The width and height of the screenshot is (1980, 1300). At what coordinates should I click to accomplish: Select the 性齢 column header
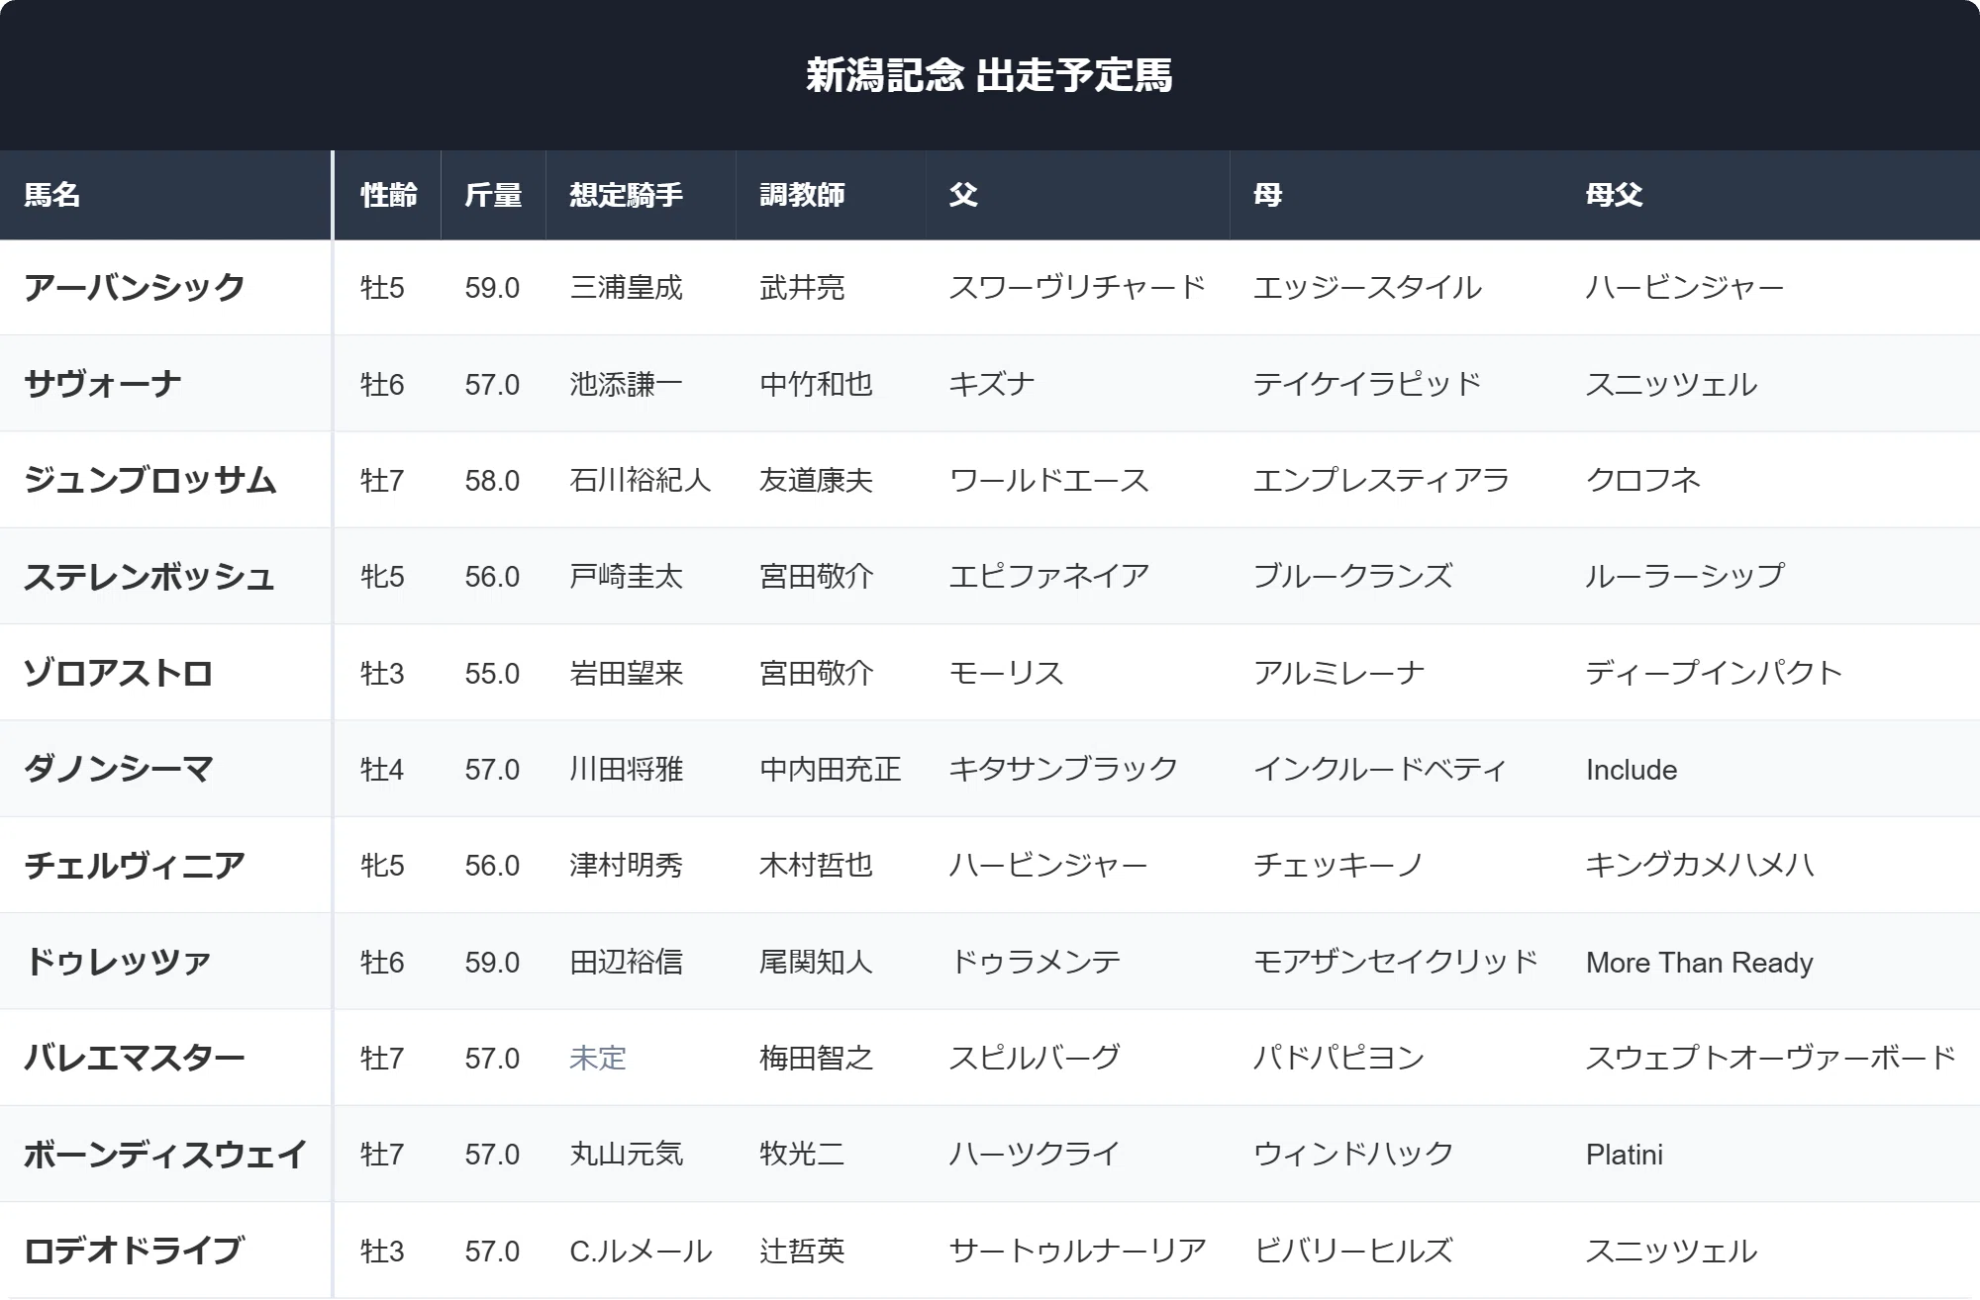pyautogui.click(x=388, y=195)
